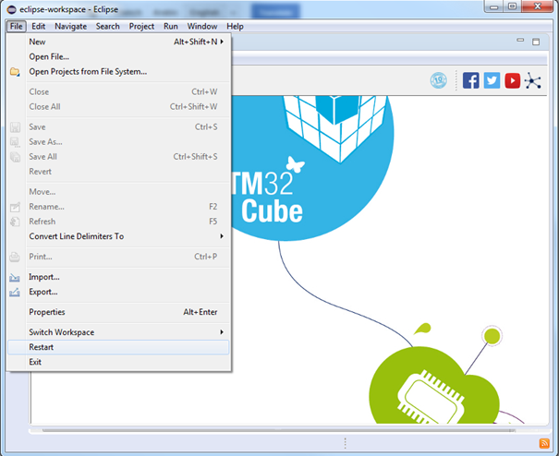Choose Import... menu entry

point(118,277)
